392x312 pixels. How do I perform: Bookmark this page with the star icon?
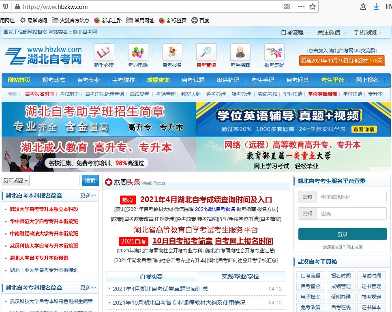313,7
